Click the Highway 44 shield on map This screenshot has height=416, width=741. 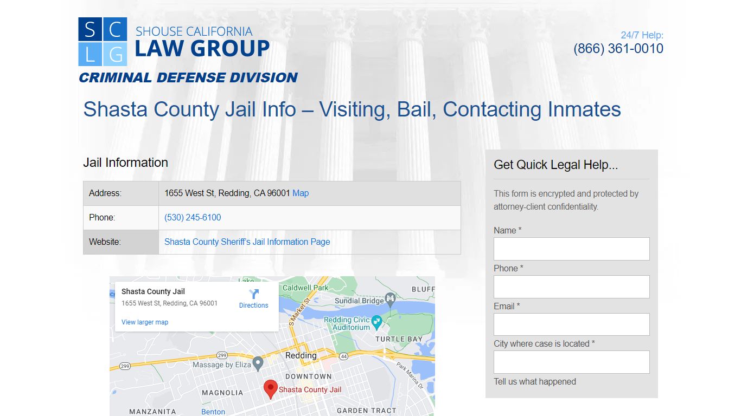coord(344,356)
